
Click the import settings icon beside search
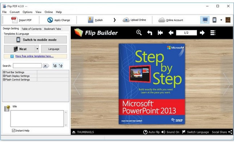[55, 66]
